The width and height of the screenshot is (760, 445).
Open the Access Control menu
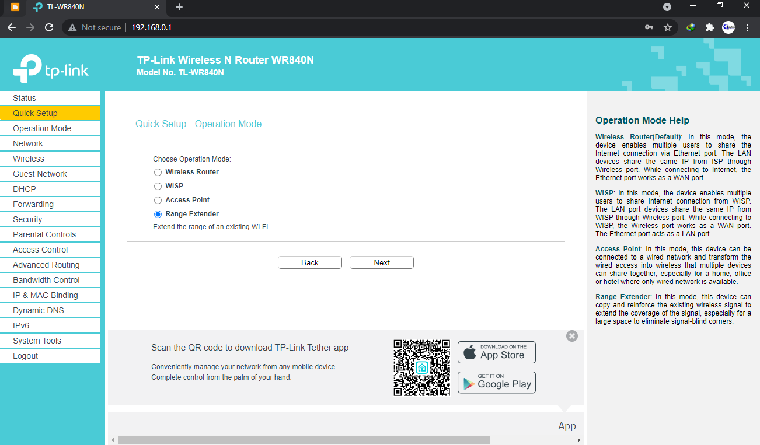(50, 250)
